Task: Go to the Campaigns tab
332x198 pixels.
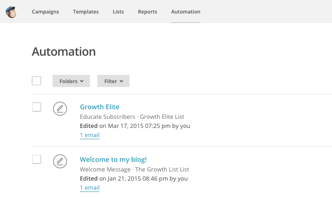Action: (x=46, y=12)
